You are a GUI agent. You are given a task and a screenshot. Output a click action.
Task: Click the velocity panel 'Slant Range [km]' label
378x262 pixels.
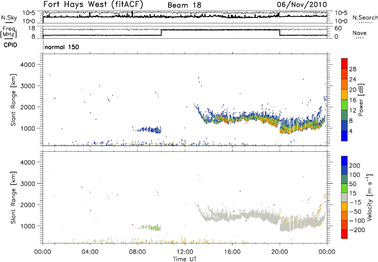[x=13, y=198]
